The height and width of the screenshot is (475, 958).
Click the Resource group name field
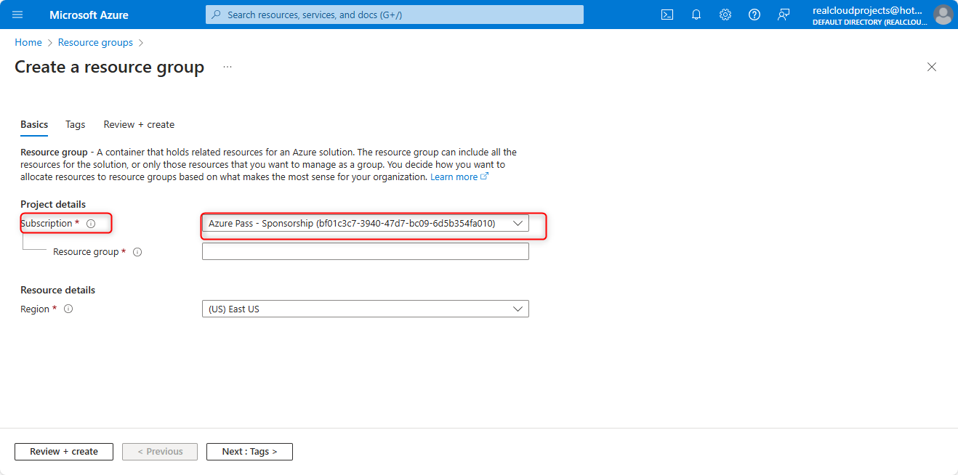pos(365,251)
